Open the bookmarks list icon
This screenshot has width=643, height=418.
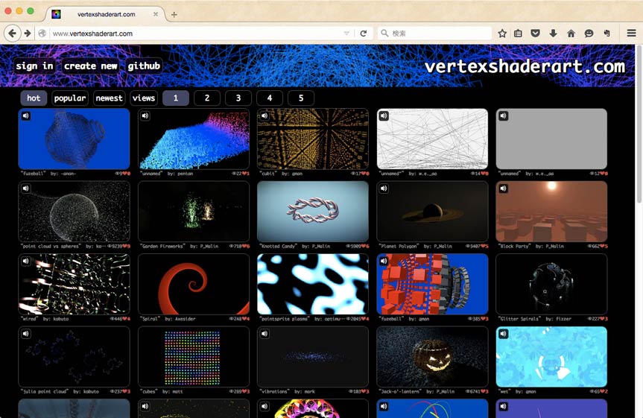pos(519,34)
